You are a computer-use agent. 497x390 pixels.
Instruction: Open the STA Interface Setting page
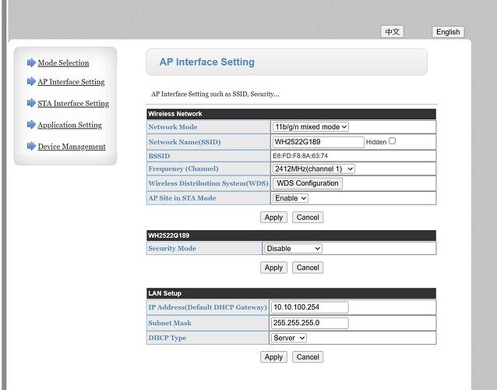pyautogui.click(x=73, y=103)
